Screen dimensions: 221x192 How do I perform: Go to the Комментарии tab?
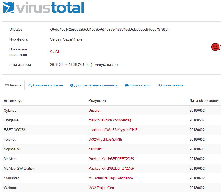point(140,85)
